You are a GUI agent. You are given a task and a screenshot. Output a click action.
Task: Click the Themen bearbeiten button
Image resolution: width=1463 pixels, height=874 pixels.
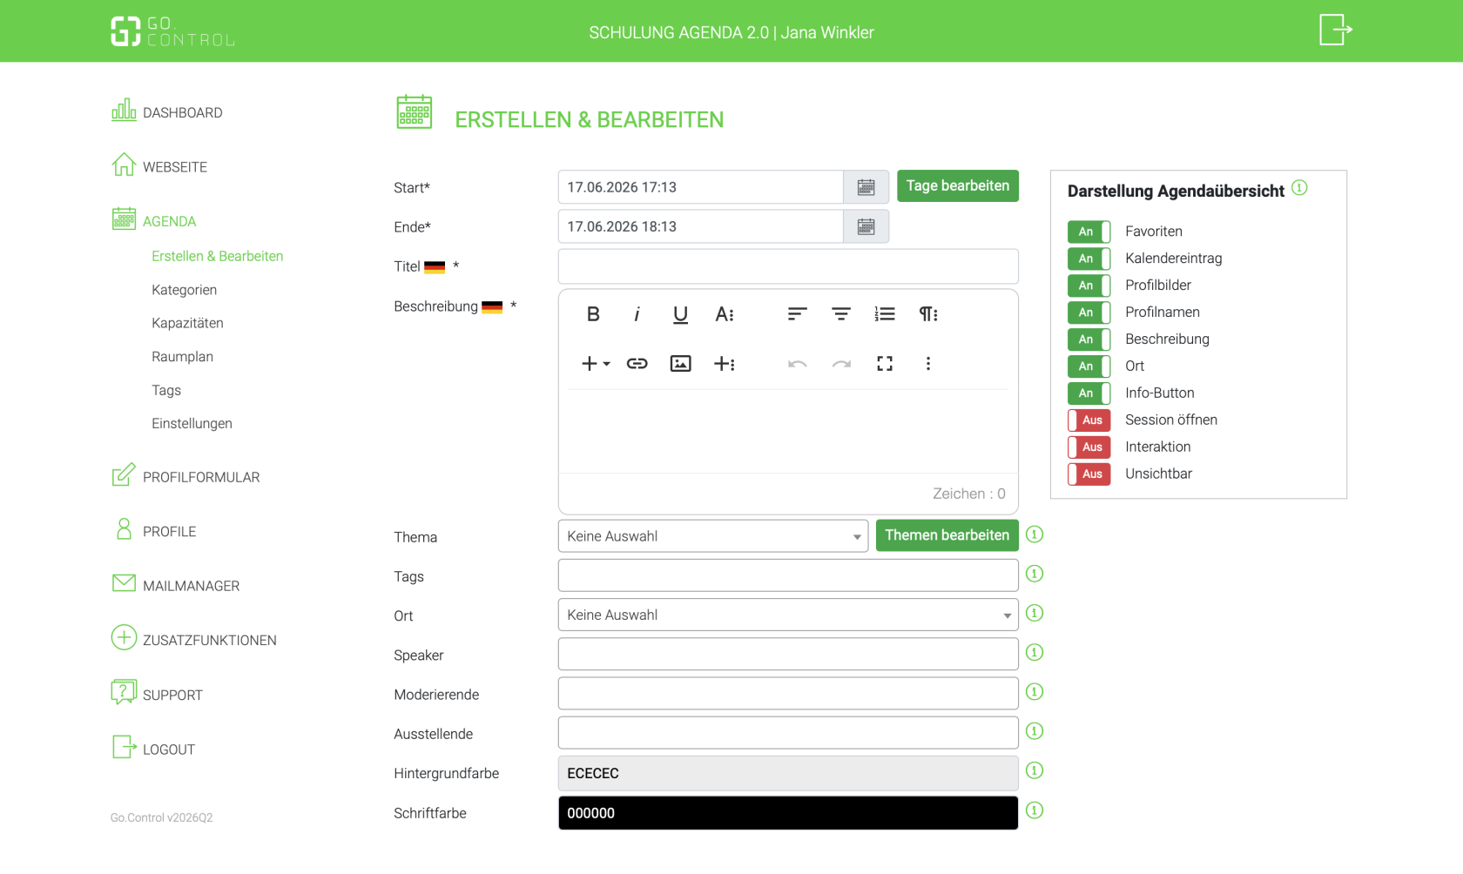(x=947, y=535)
